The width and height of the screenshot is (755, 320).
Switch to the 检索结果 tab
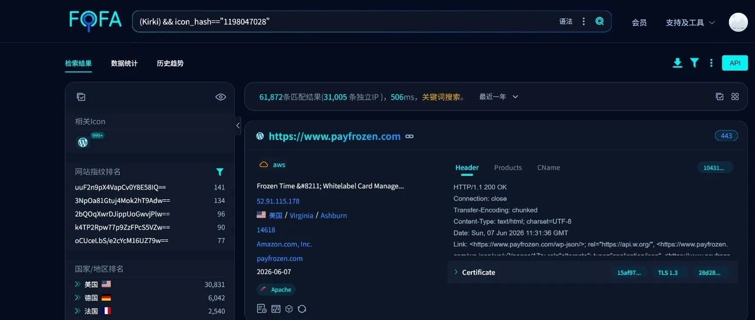pyautogui.click(x=78, y=64)
